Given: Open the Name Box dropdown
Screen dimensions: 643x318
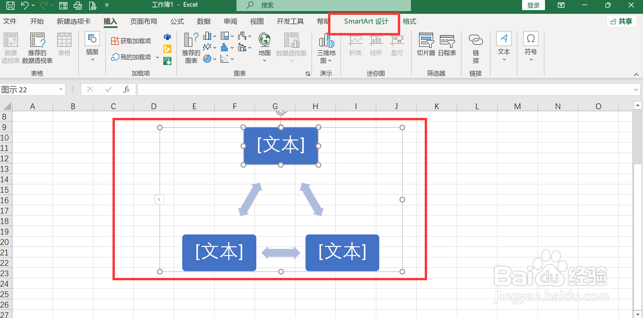Looking at the screenshot, I should click(x=60, y=89).
